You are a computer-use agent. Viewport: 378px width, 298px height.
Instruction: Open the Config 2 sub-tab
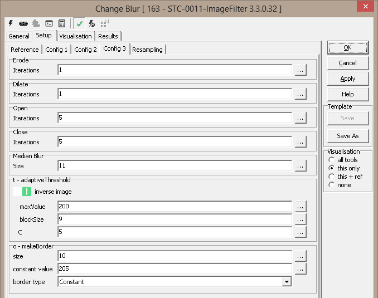(x=86, y=50)
